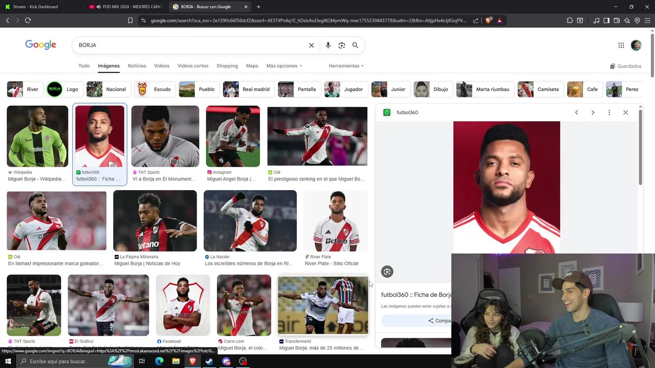Open Brave playlist music note icon

click(596, 20)
